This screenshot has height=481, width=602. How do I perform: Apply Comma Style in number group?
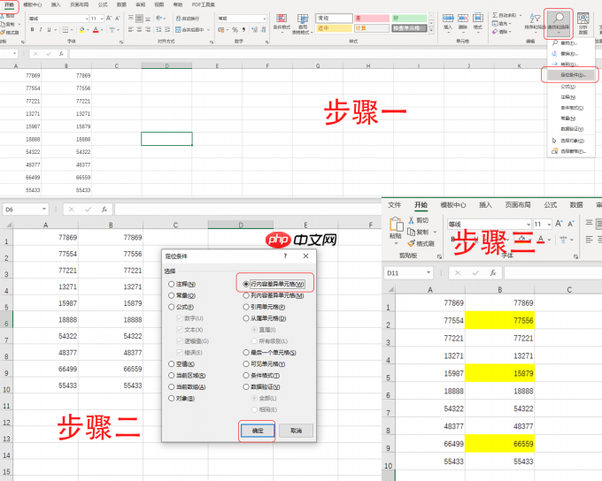pyautogui.click(x=243, y=29)
